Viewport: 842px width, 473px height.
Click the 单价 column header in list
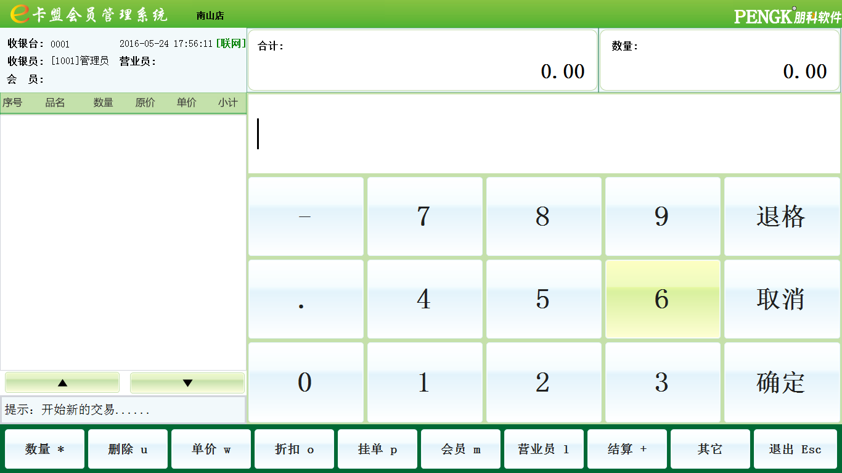(x=186, y=103)
